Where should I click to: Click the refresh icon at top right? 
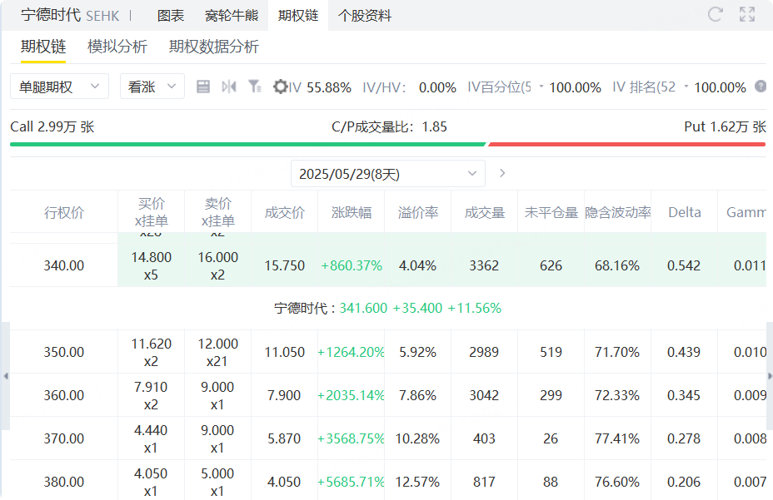[715, 14]
